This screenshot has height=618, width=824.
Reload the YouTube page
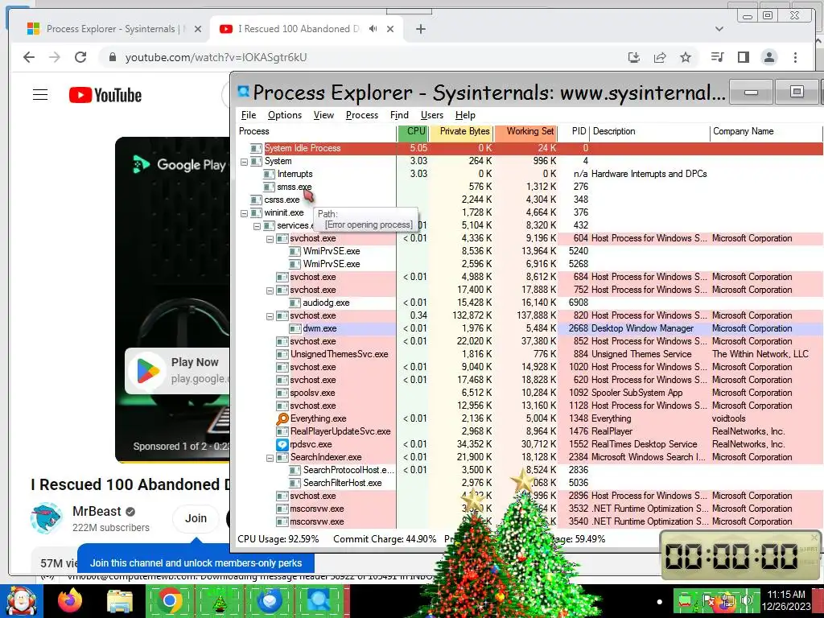(80, 57)
